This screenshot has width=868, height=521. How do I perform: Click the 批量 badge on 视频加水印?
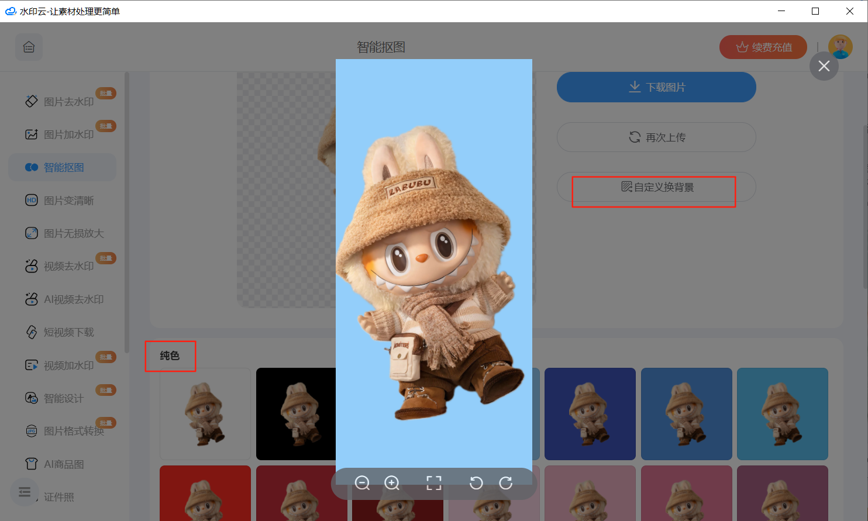106,357
